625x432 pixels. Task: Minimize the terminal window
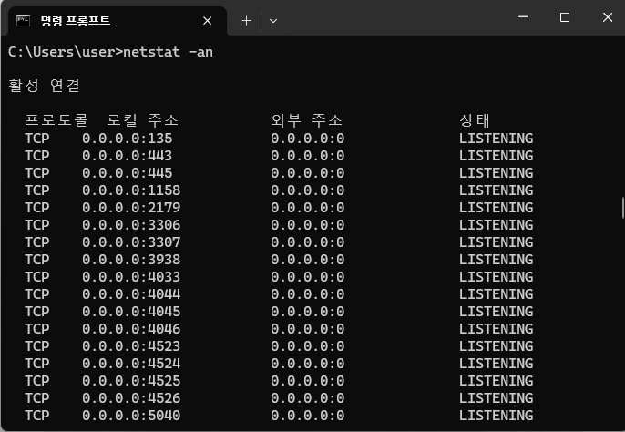tap(523, 17)
